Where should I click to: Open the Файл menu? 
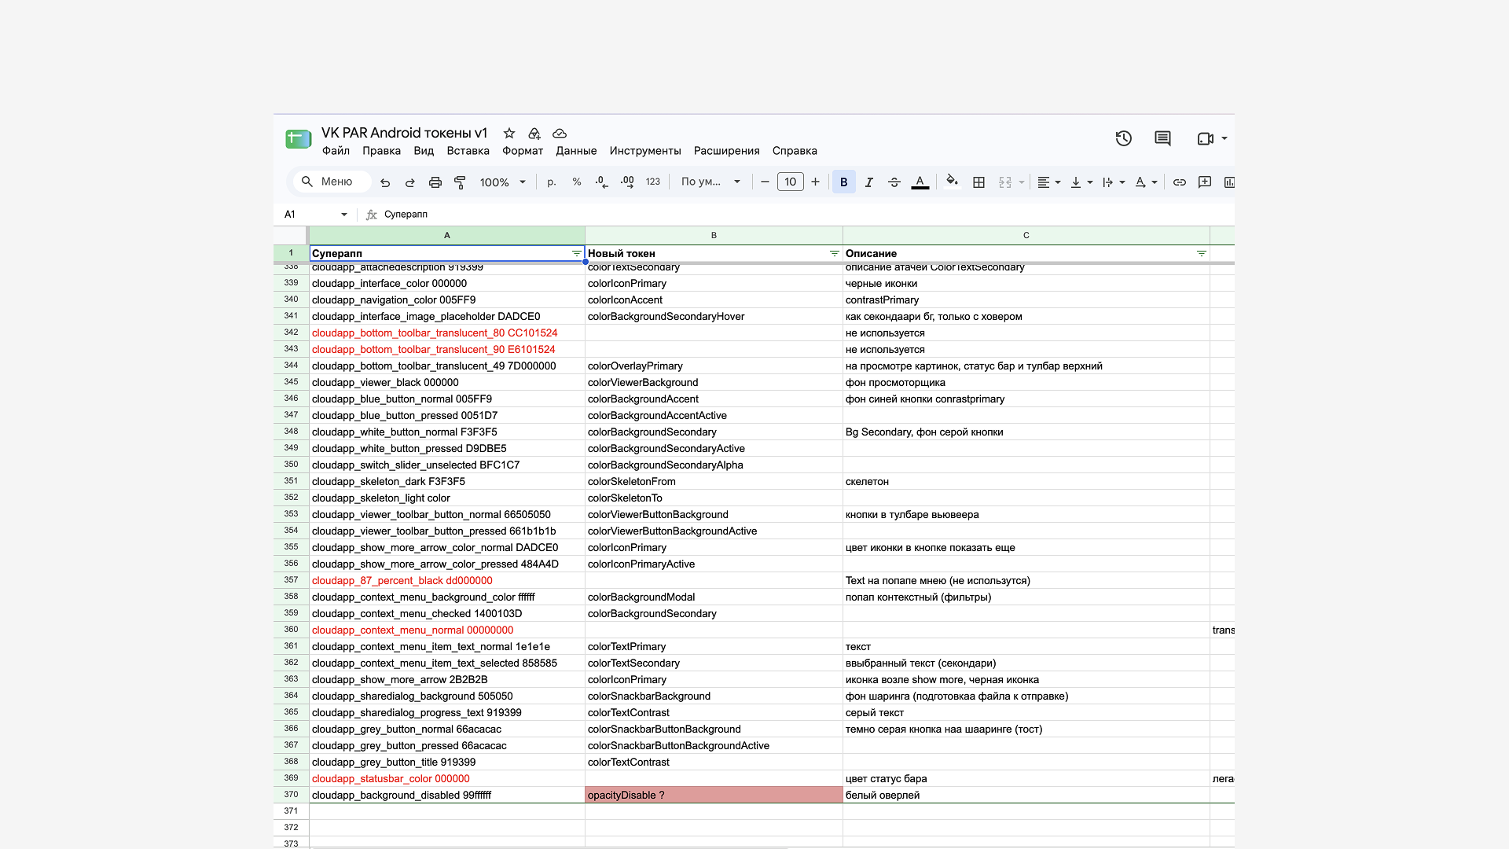(336, 151)
